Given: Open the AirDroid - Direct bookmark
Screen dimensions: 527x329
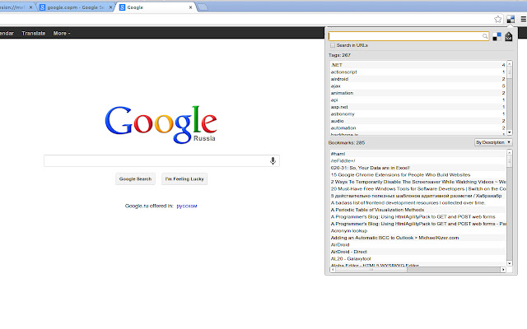Looking at the screenshot, I should click(417, 252).
